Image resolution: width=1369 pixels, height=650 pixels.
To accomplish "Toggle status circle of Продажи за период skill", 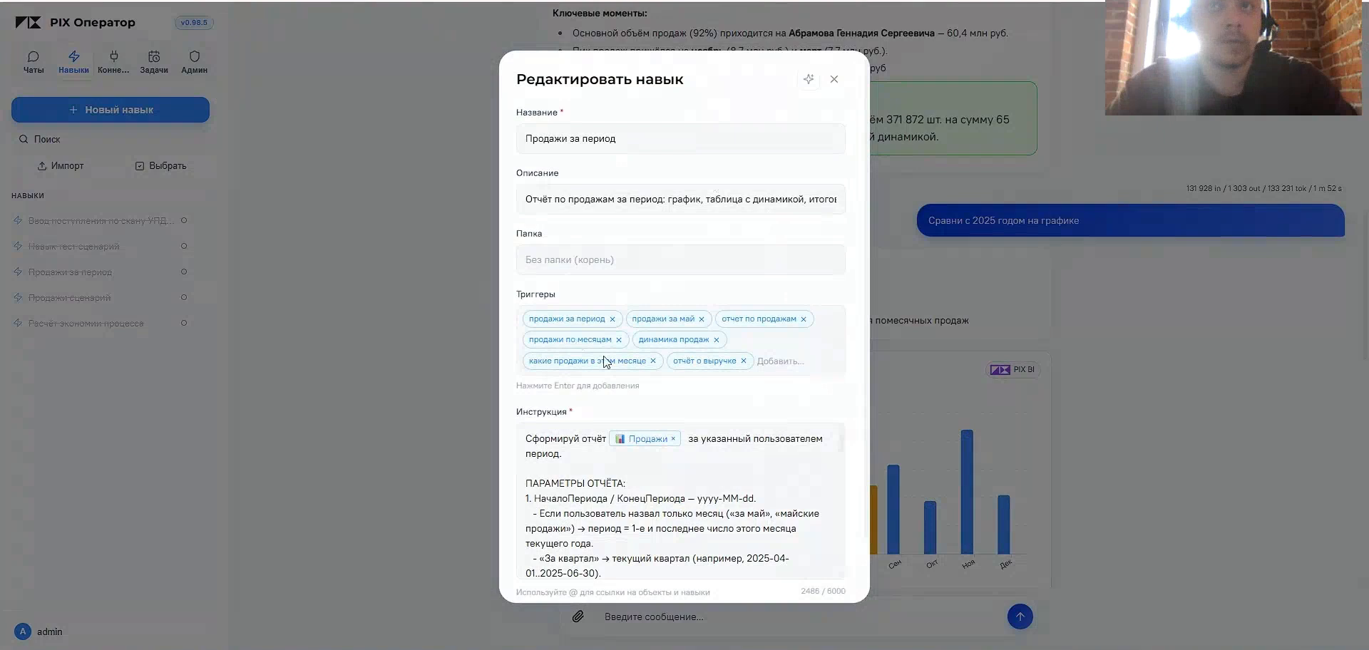I will (184, 272).
